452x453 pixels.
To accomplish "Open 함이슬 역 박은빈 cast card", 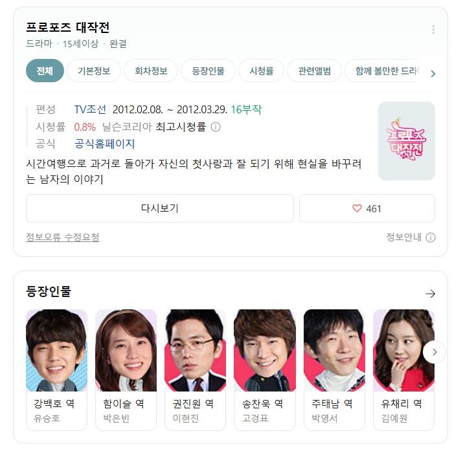I will 126,370.
